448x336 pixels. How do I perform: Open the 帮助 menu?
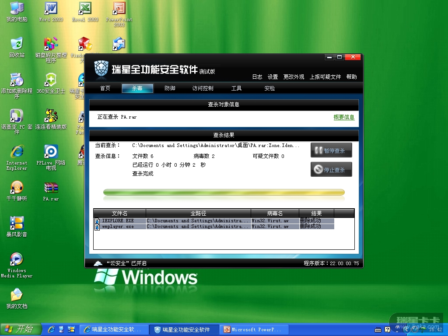(351, 77)
